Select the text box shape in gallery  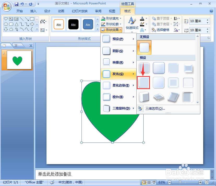(11, 19)
